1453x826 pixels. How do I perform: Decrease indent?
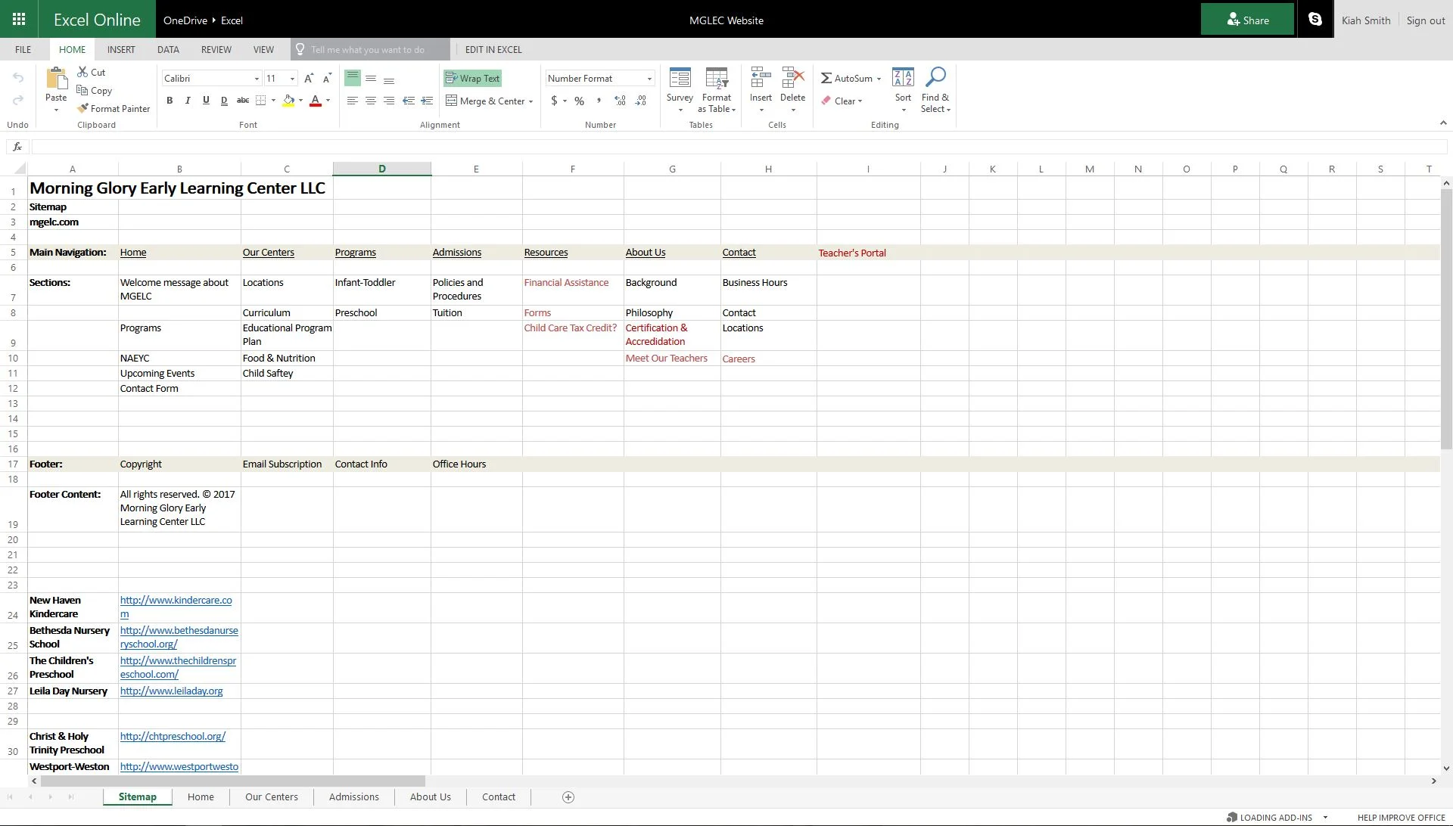pyautogui.click(x=409, y=101)
